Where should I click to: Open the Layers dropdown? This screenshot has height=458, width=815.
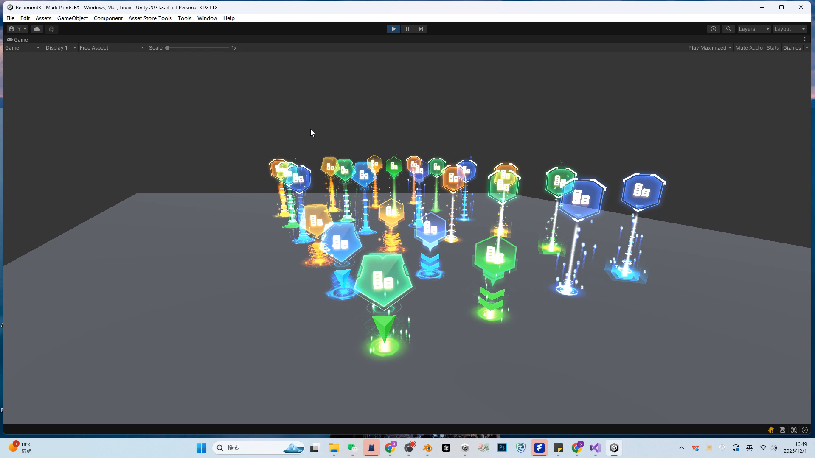point(753,29)
